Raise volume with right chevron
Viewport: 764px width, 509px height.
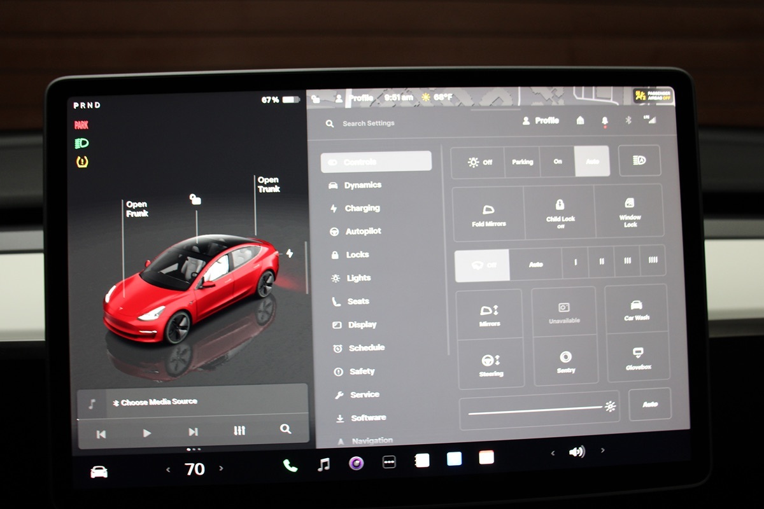(x=603, y=450)
